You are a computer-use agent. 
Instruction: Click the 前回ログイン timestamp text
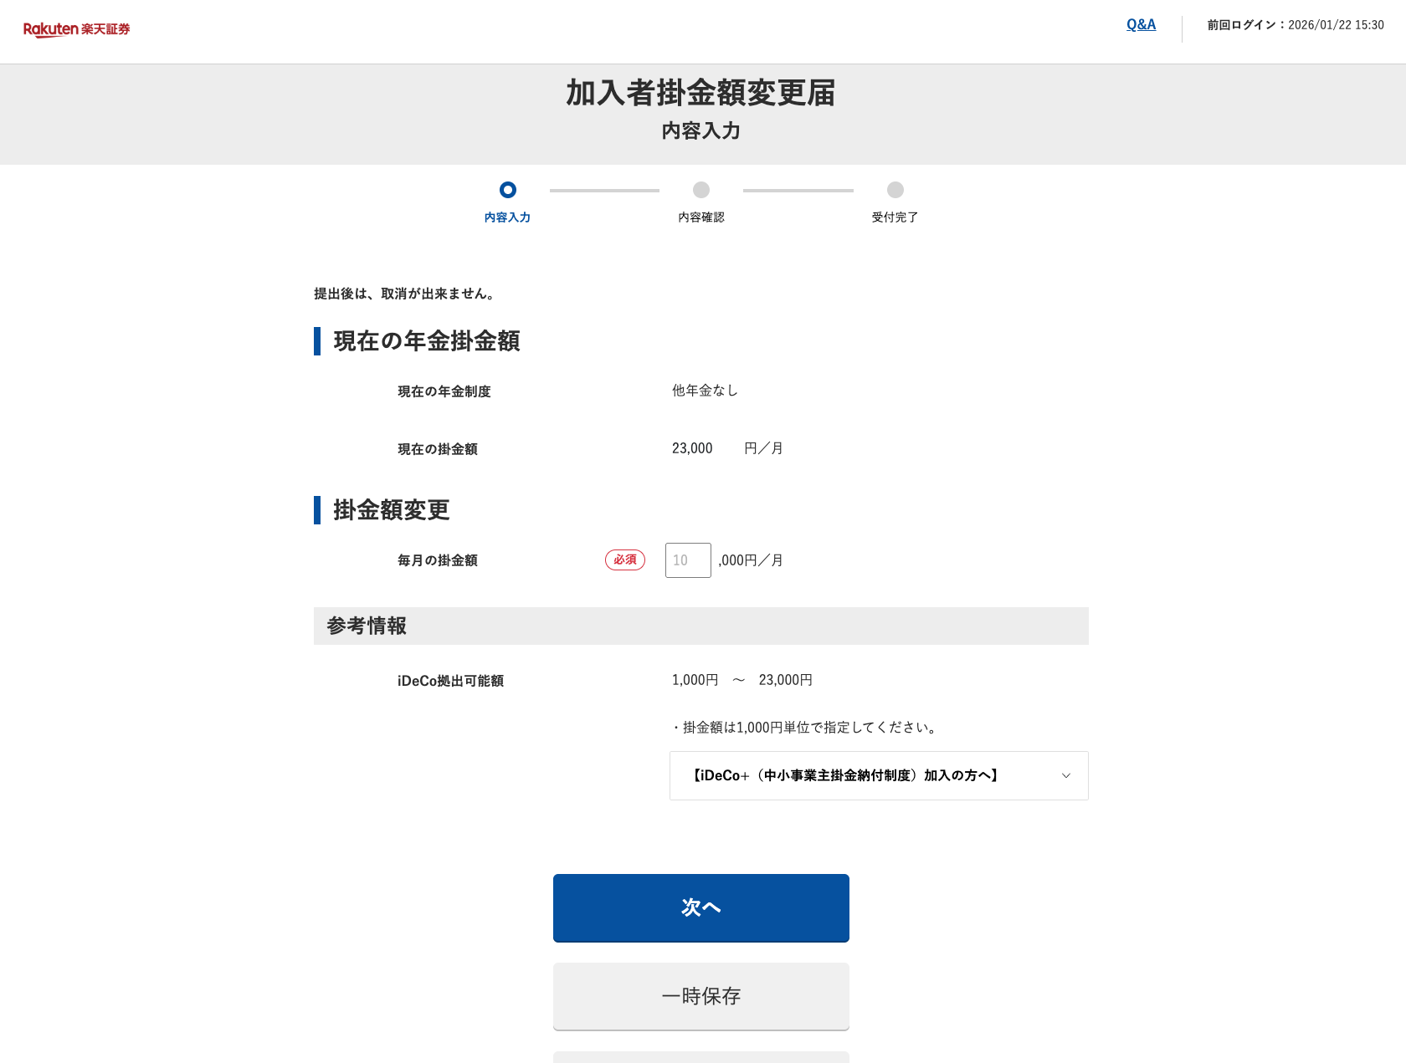[x=1295, y=25]
